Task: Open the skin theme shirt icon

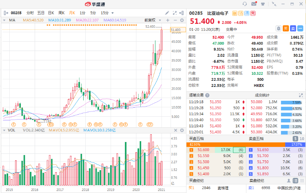Action: tap(264, 4)
